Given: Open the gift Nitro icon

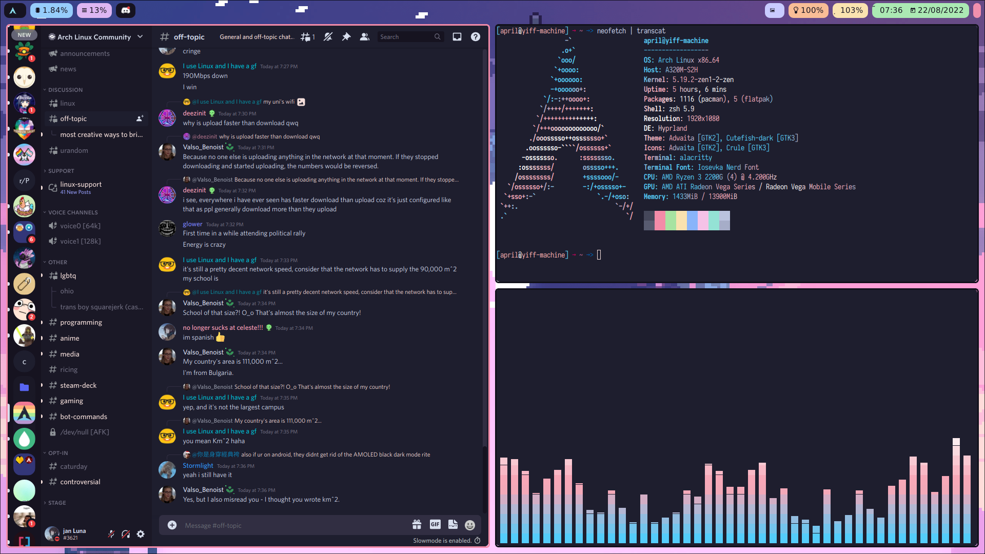Looking at the screenshot, I should [417, 525].
